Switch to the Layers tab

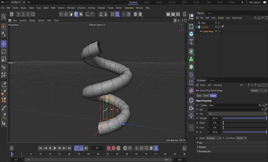212,80
